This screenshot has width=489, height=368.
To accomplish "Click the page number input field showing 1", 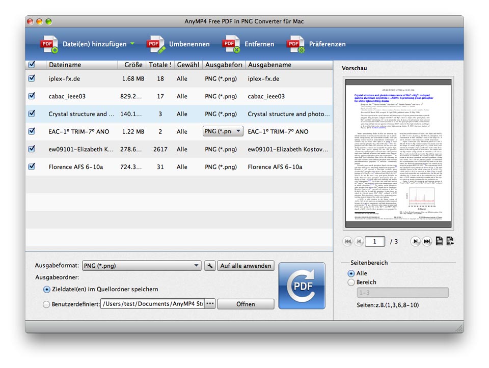I will pyautogui.click(x=375, y=241).
